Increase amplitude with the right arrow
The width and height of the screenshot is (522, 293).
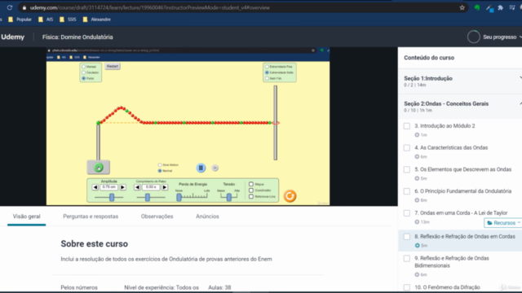(x=122, y=187)
